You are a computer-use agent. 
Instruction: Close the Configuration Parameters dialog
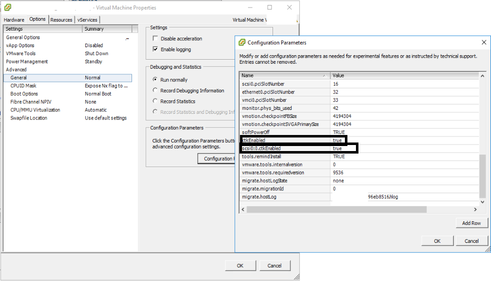[484, 42]
